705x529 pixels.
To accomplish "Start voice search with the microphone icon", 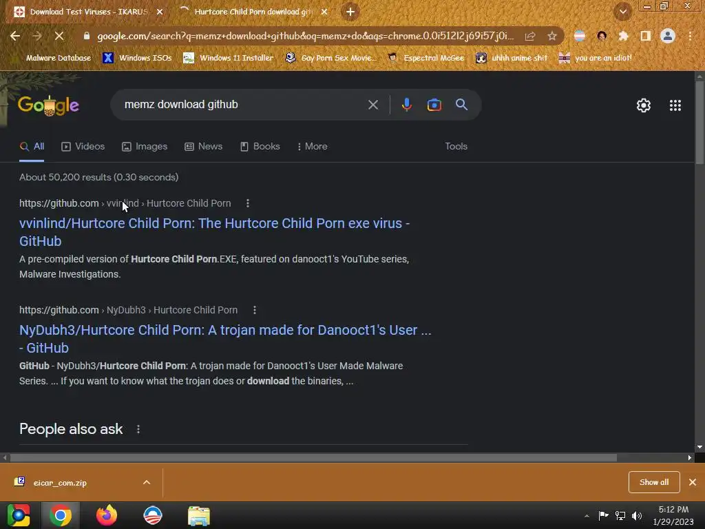I will pyautogui.click(x=406, y=105).
